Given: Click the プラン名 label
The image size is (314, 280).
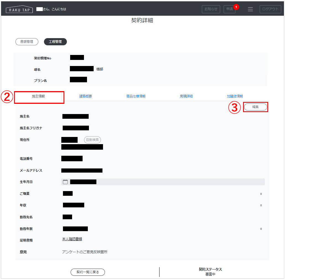Looking at the screenshot, I should (x=40, y=81).
